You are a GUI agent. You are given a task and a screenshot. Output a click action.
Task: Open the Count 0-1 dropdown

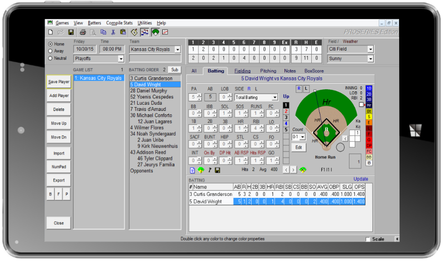click(303, 137)
